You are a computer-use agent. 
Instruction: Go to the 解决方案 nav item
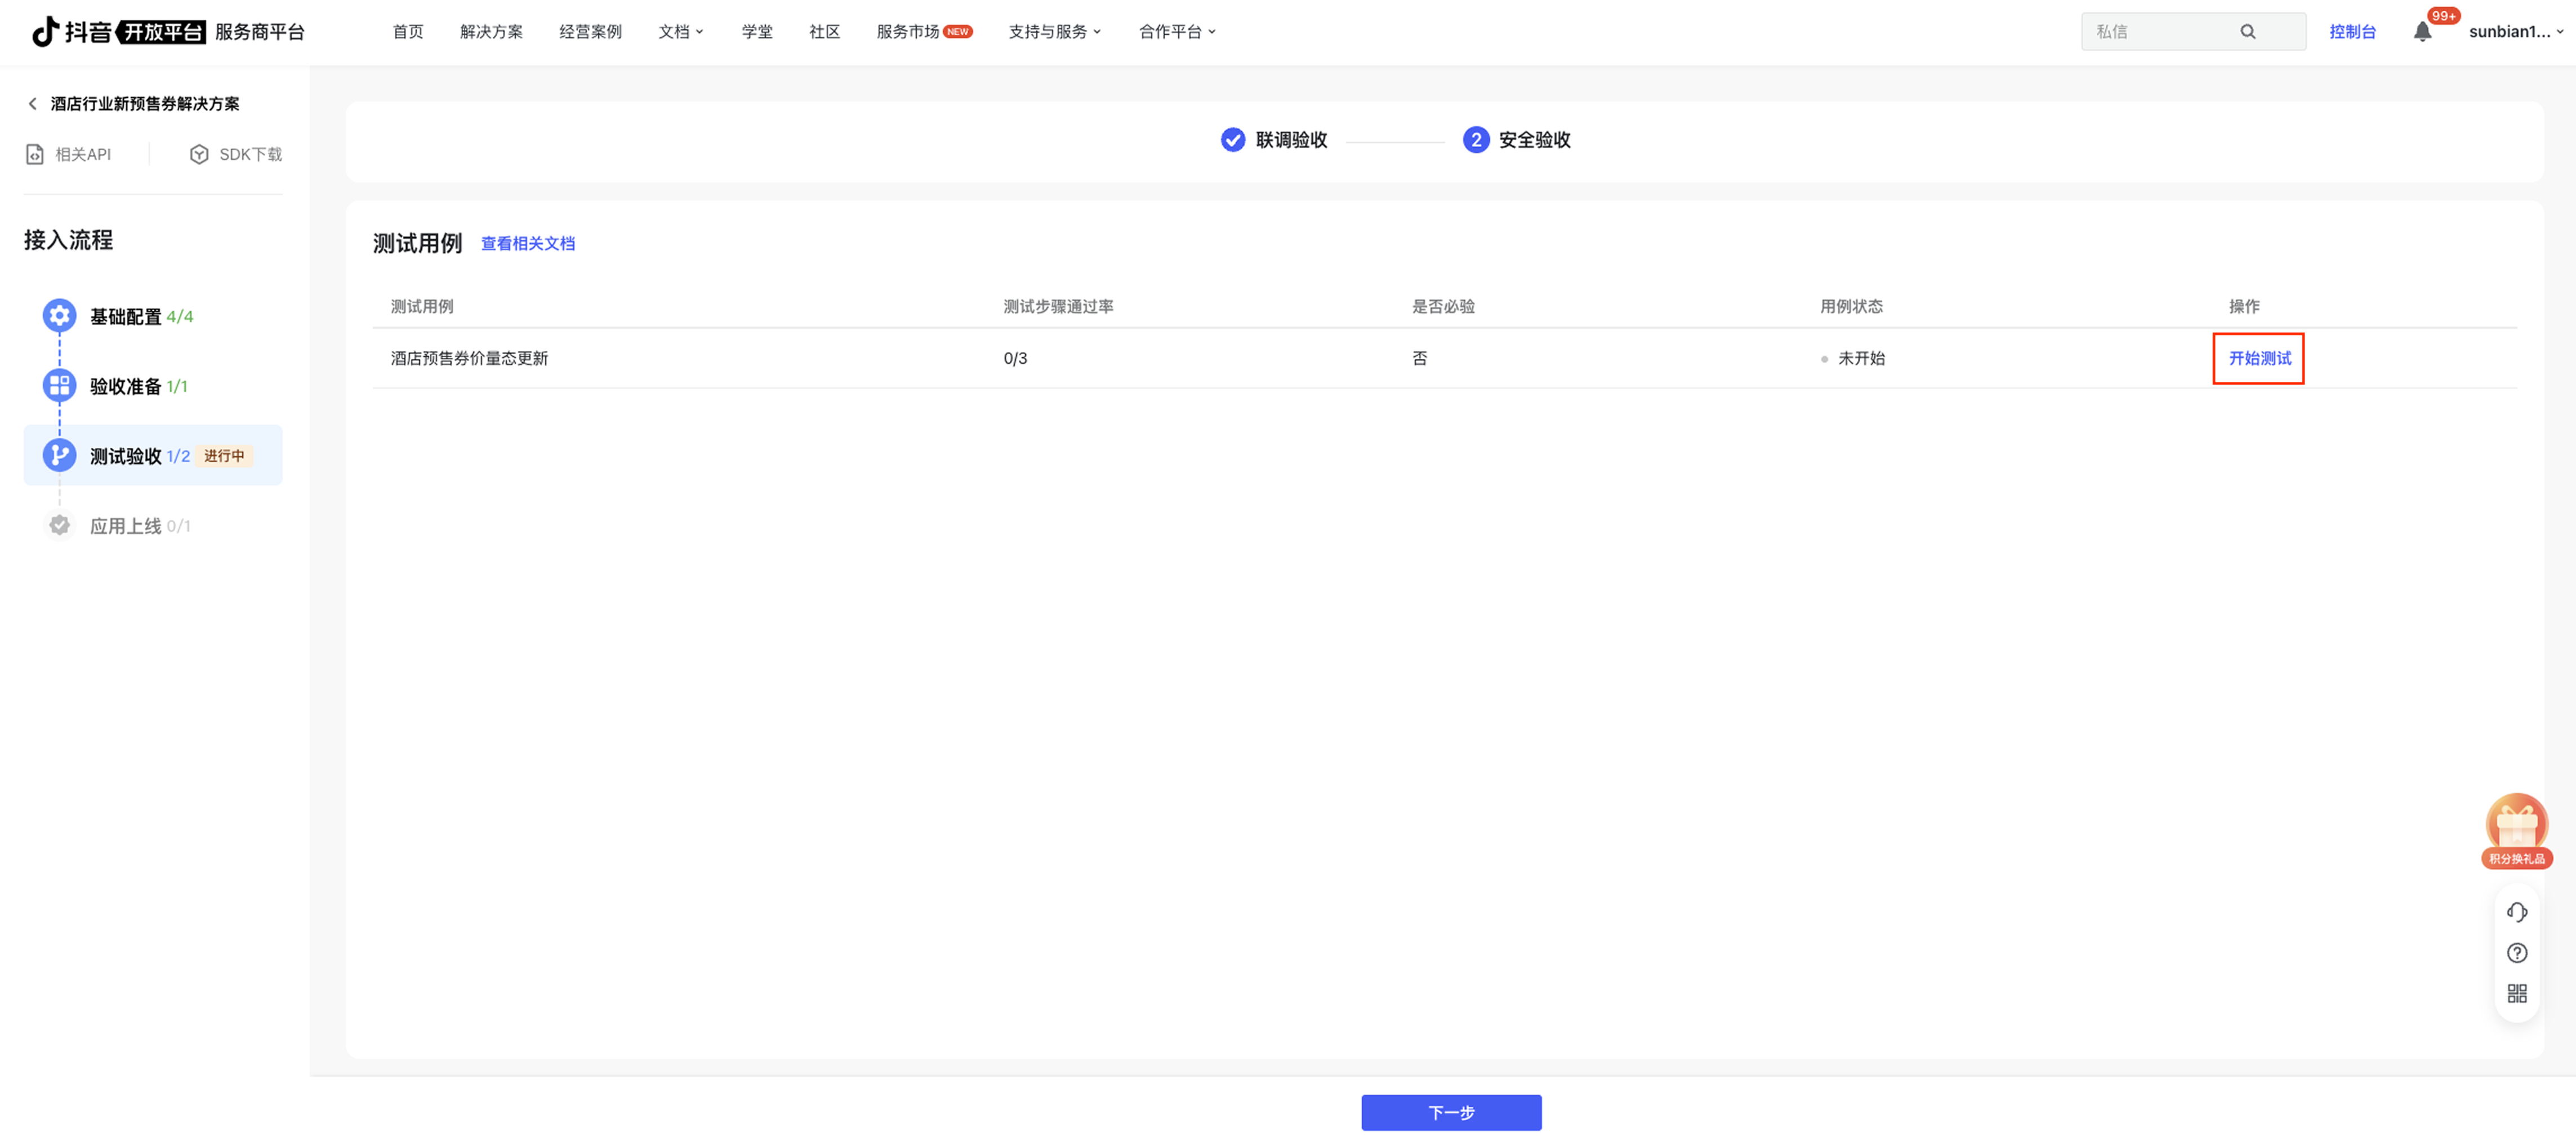point(491,32)
